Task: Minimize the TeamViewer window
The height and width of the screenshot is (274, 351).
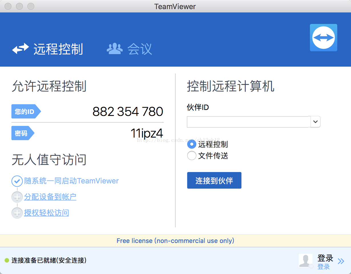Action: (x=19, y=6)
